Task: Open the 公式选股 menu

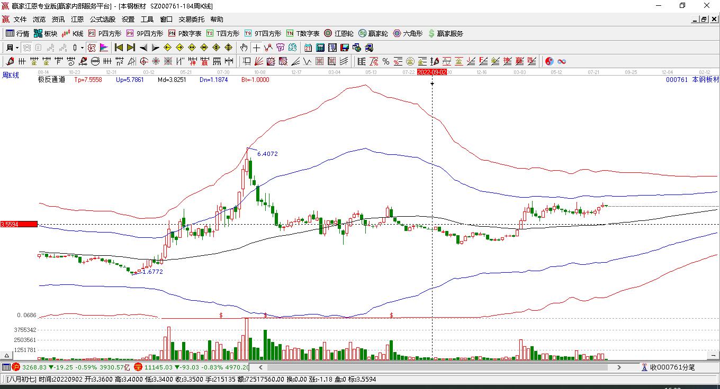Action: point(102,19)
